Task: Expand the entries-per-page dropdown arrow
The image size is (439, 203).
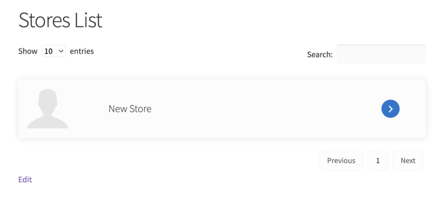Action: (60, 51)
